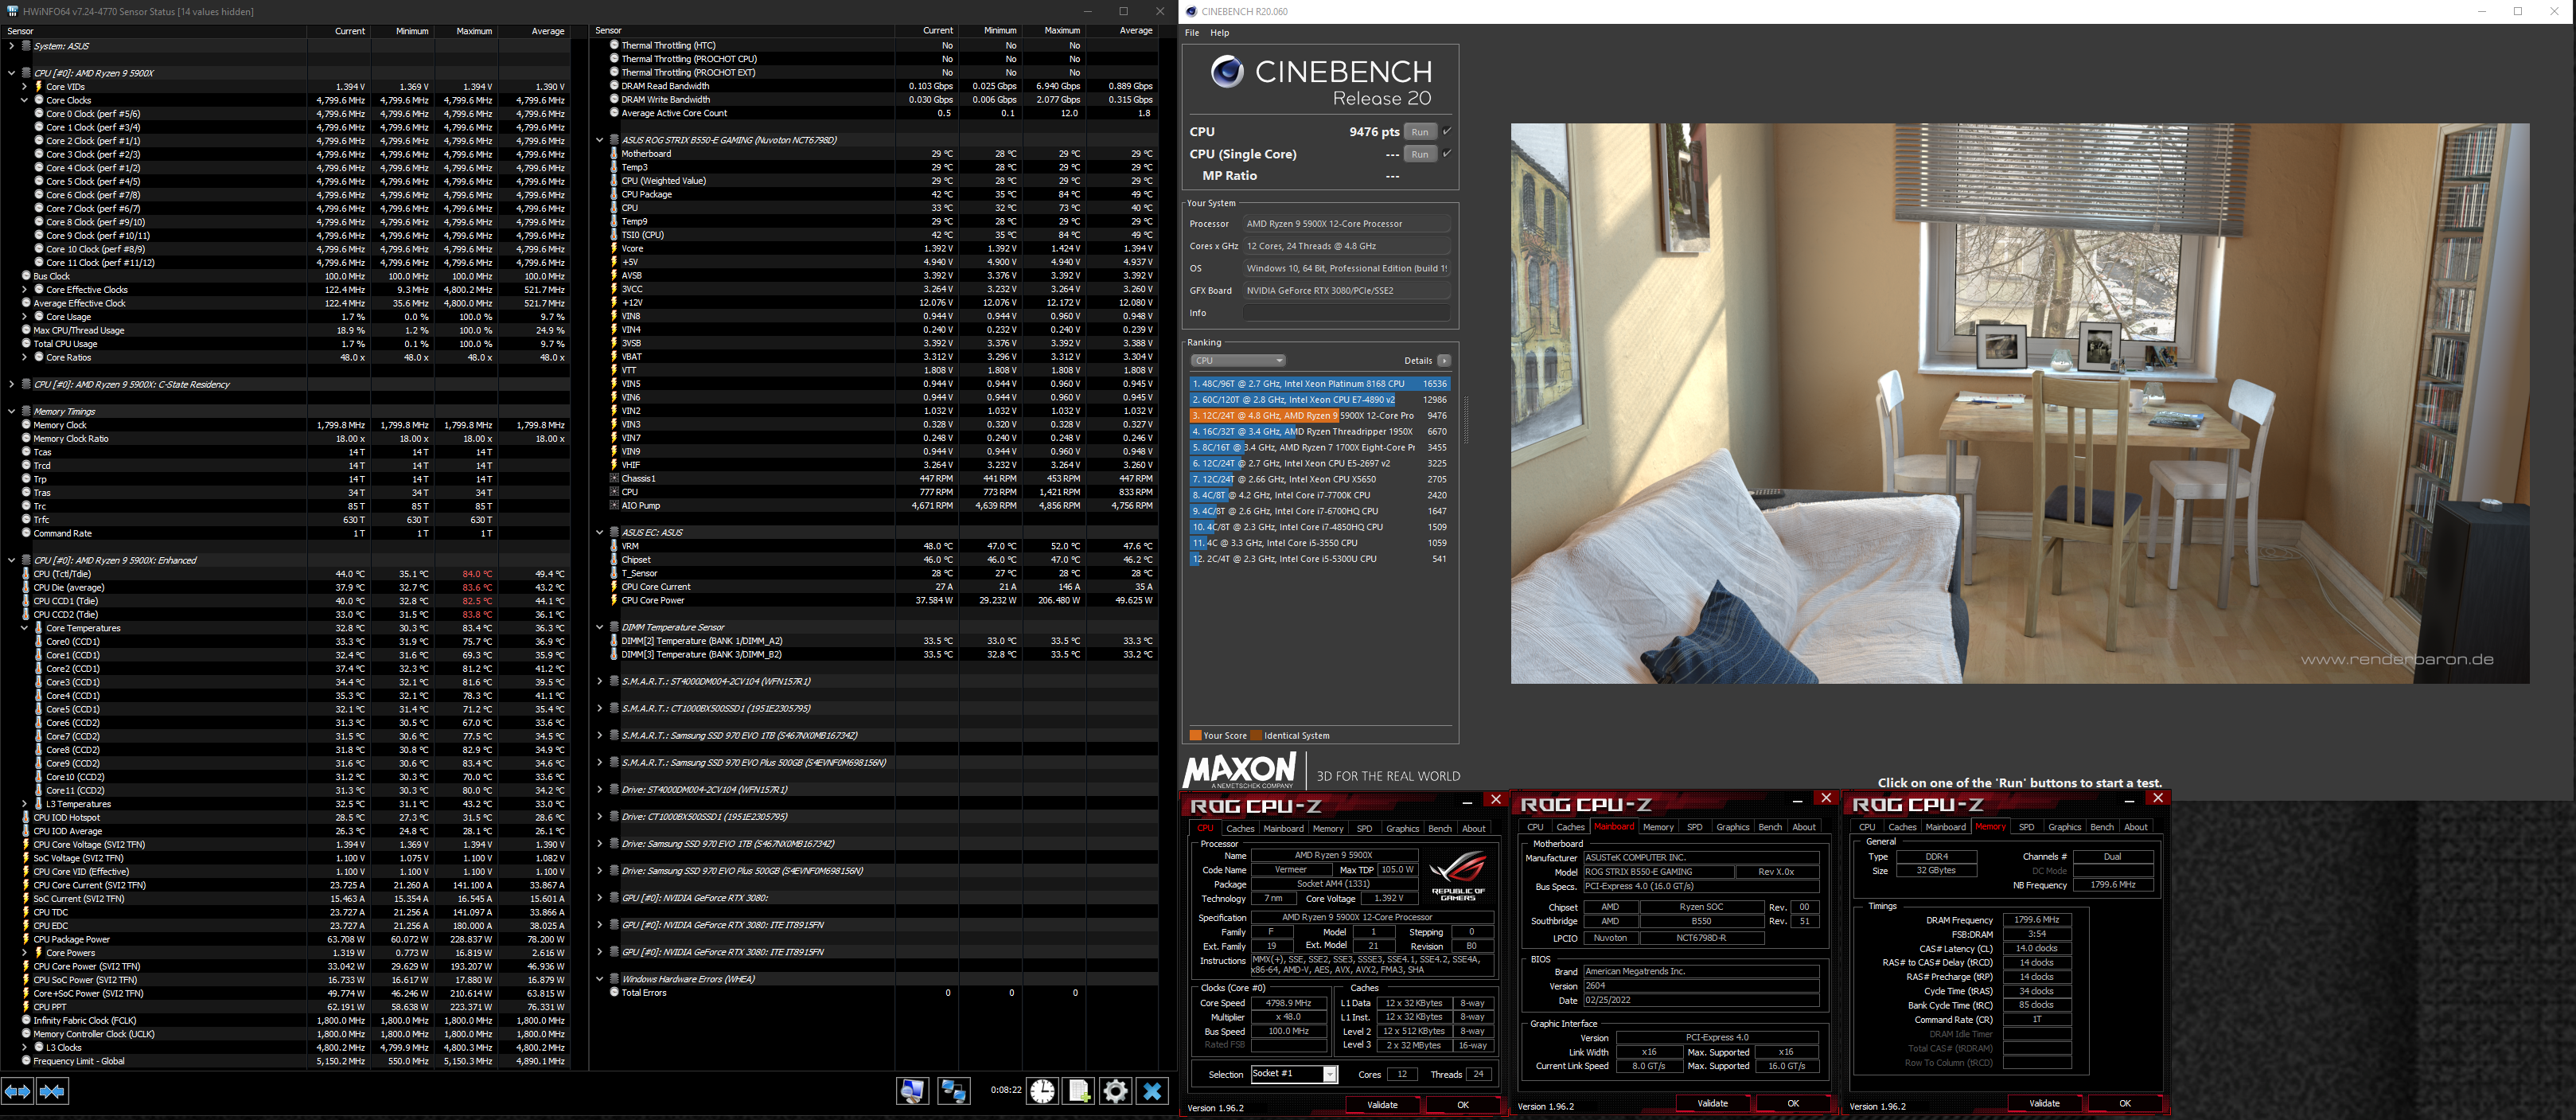Expand the System: ASUS sensor group
The height and width of the screenshot is (1120, 2576).
point(11,46)
